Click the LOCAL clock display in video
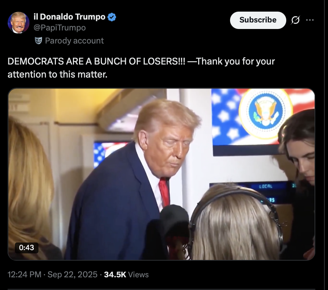This screenshot has height=290, width=328. (x=266, y=186)
